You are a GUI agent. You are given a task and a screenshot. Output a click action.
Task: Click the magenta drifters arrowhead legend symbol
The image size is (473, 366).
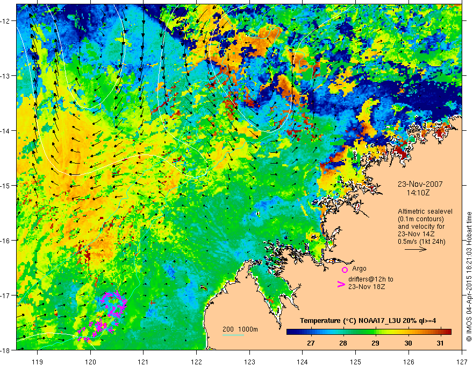pos(341,284)
